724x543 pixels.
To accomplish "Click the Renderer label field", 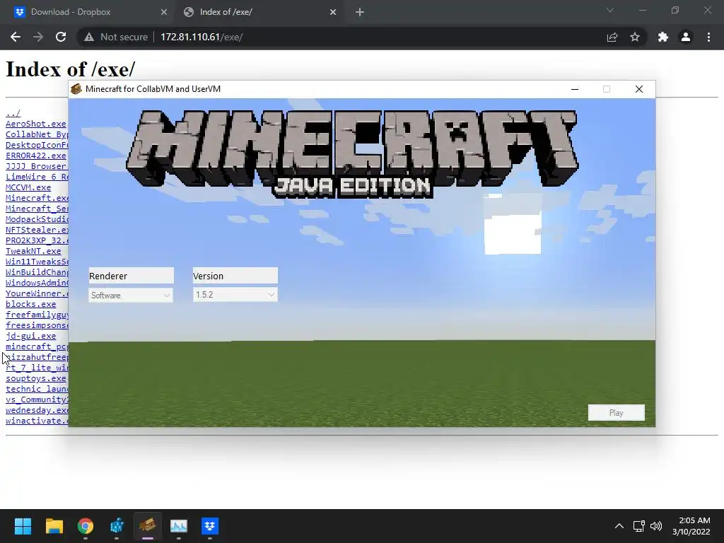I will point(131,276).
